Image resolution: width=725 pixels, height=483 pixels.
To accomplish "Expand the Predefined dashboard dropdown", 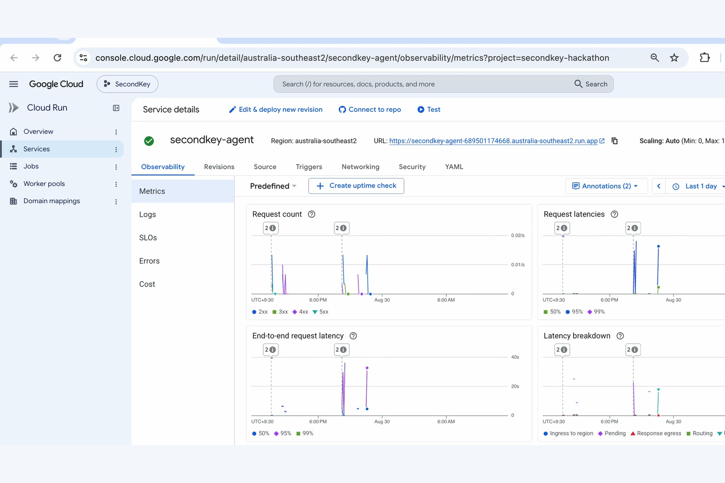I will (273, 186).
